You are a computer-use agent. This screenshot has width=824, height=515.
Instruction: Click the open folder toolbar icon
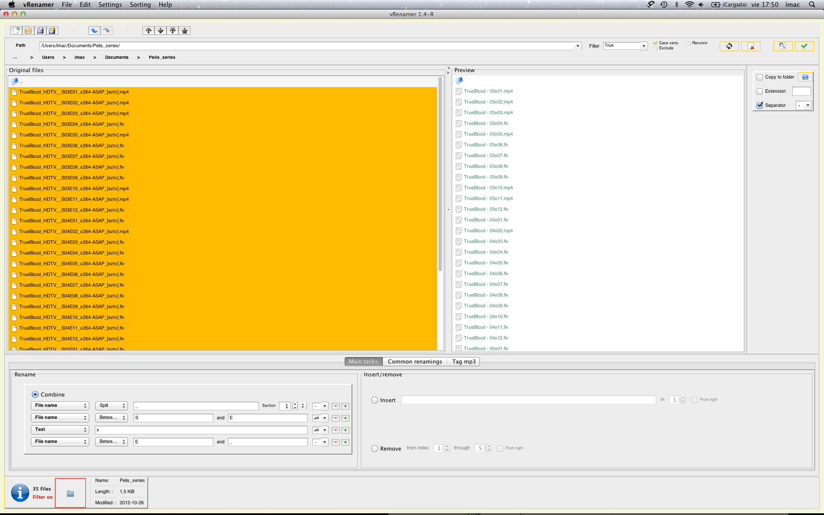point(28,30)
